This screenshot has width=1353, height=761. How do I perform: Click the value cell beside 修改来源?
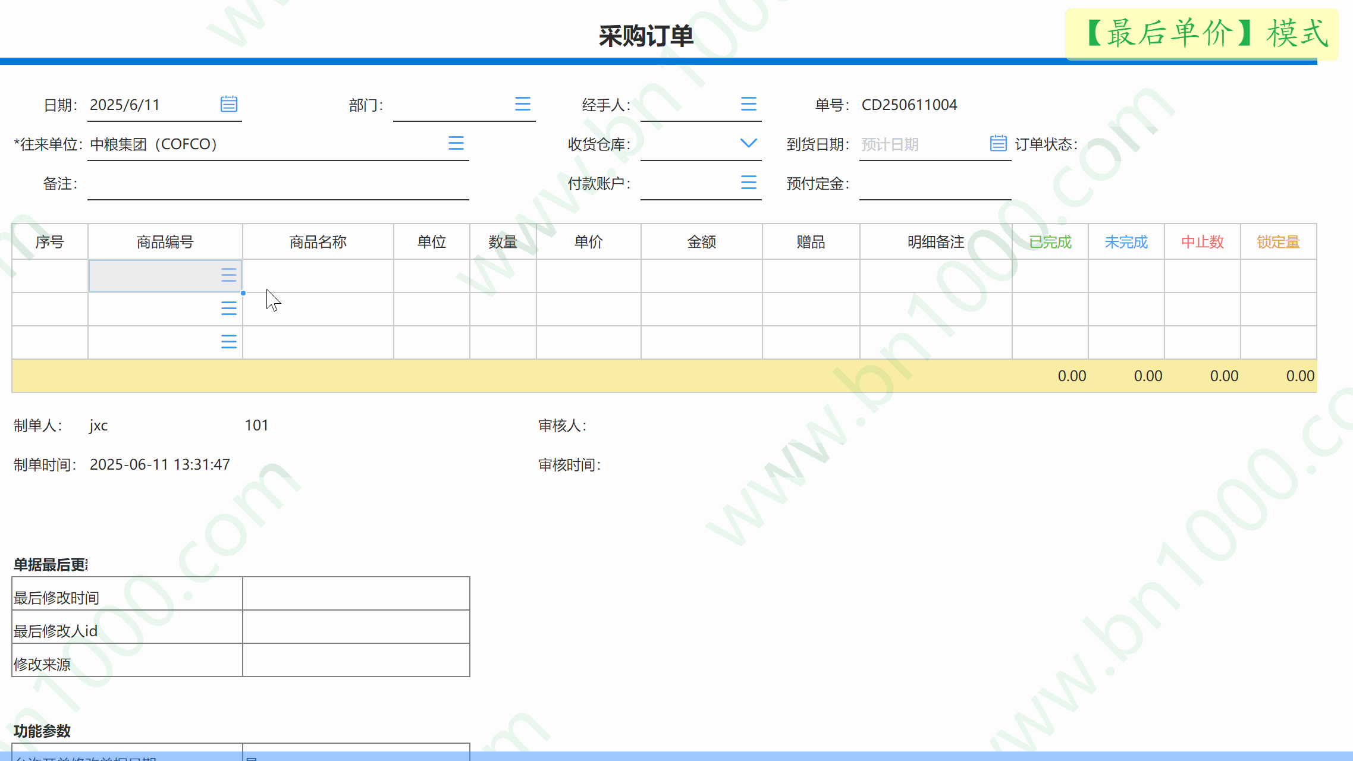tap(356, 660)
